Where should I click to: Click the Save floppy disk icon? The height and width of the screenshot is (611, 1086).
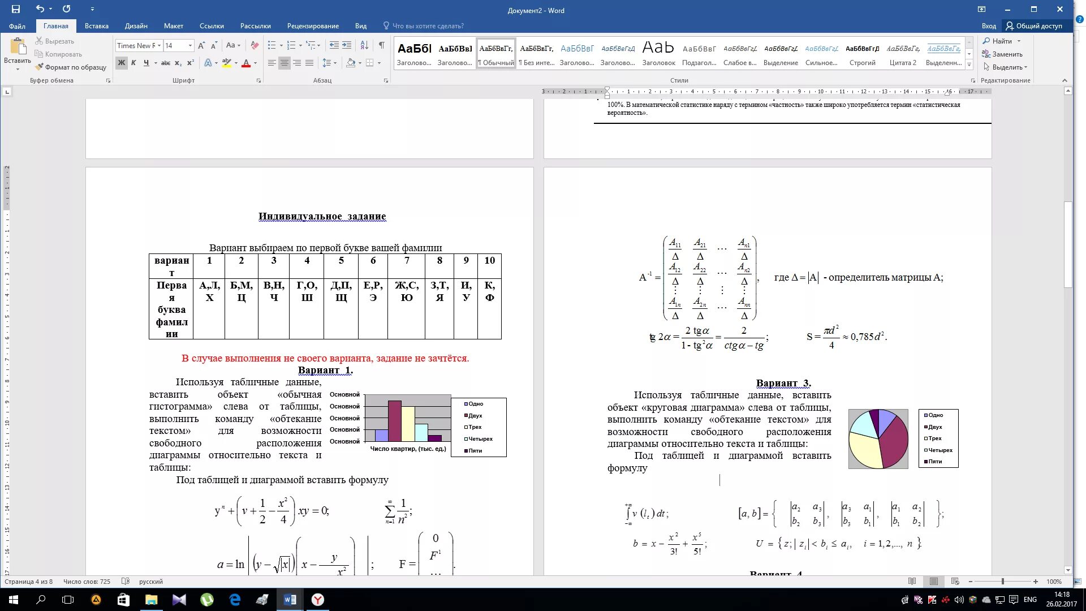[15, 9]
